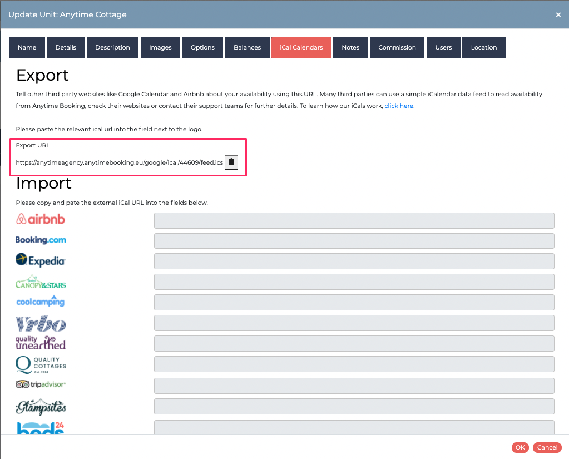Click the Canopy & Stars logo
Image resolution: width=569 pixels, height=459 pixels.
point(41,282)
